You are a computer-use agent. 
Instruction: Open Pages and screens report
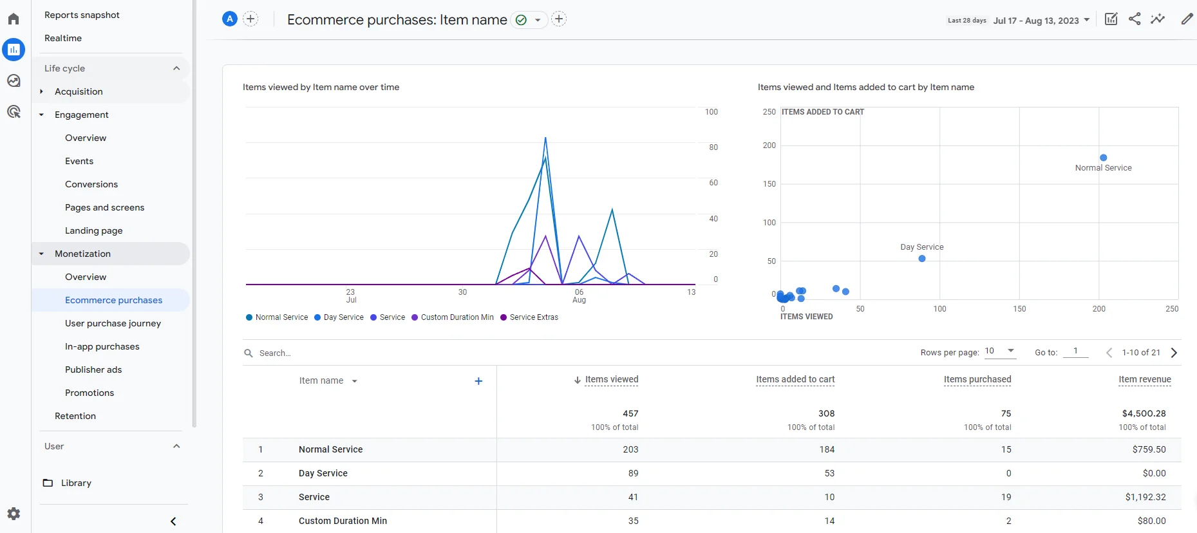[x=104, y=207]
